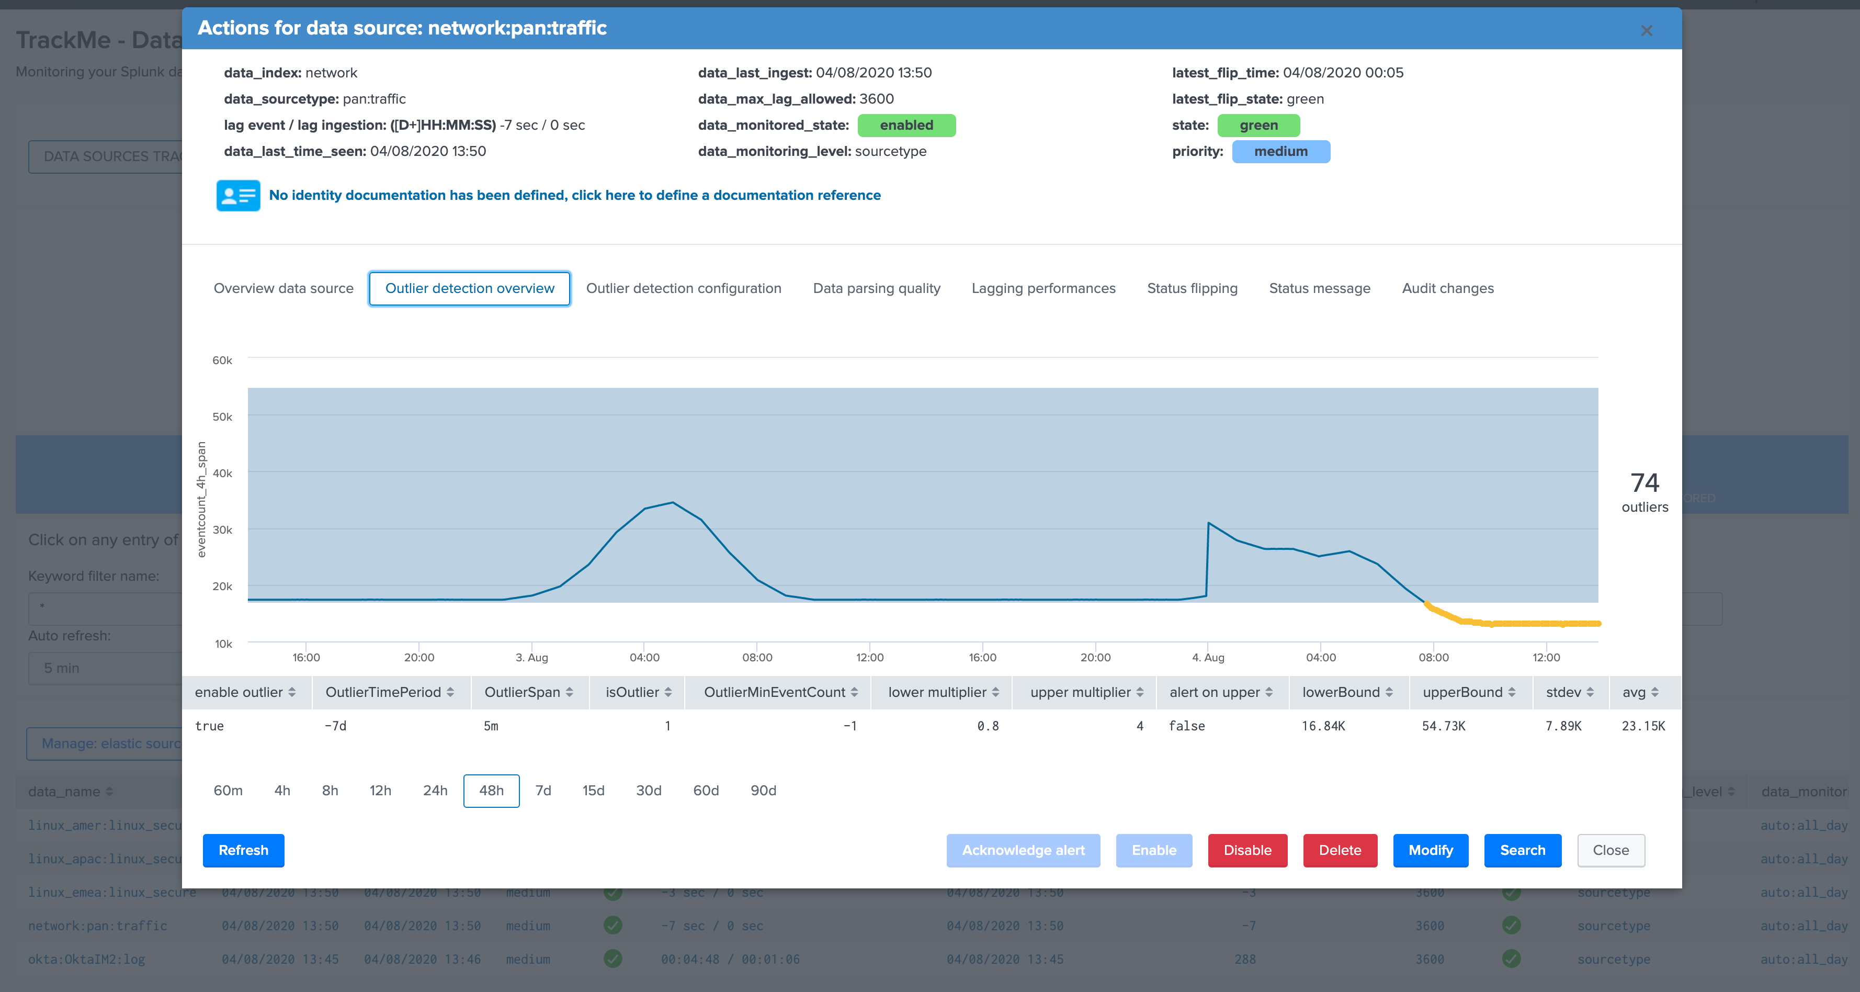1860x992 pixels.
Task: Switch to Status flipping tab
Action: tap(1192, 288)
